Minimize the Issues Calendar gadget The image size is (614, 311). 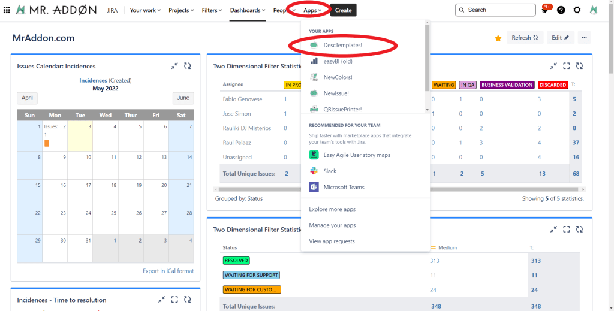174,66
